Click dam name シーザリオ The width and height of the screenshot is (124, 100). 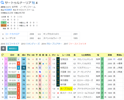click(11, 38)
